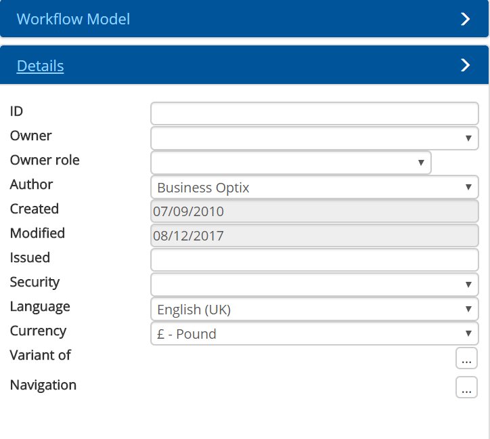
Task: Click the Details header link
Action: (x=40, y=66)
